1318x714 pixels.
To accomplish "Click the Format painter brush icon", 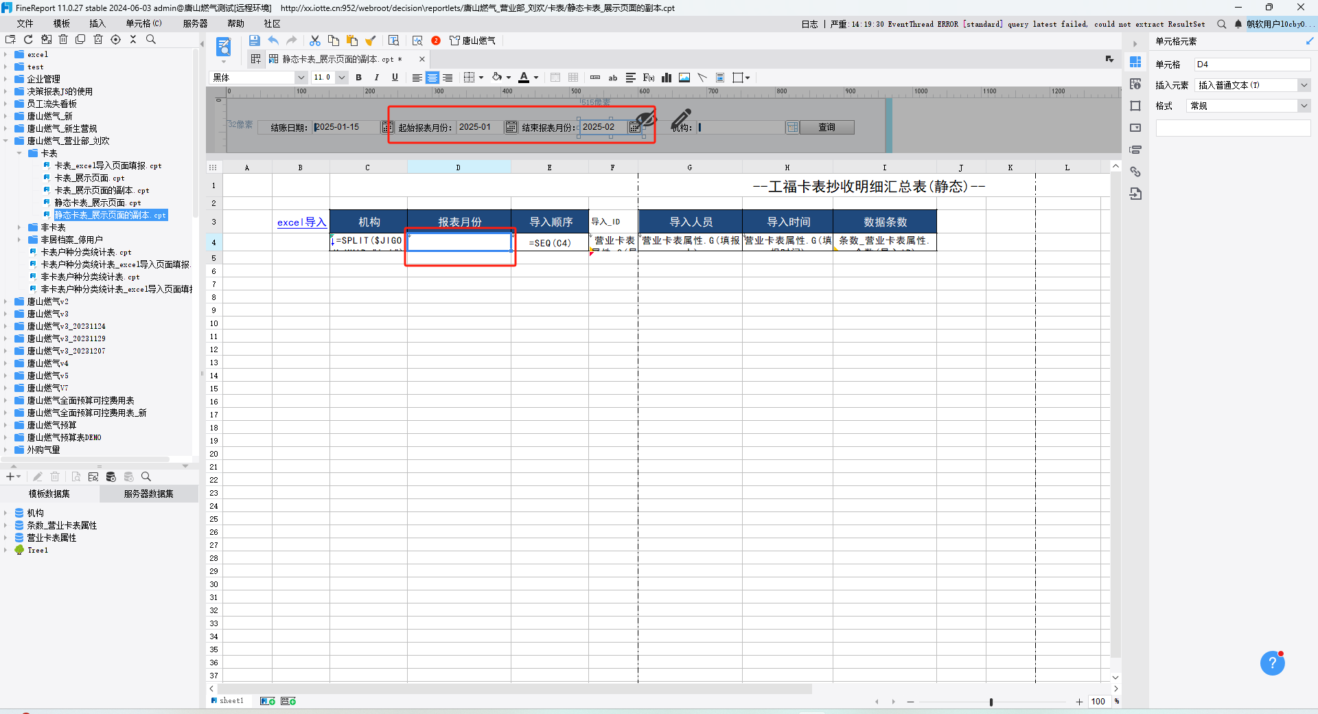I will [371, 41].
